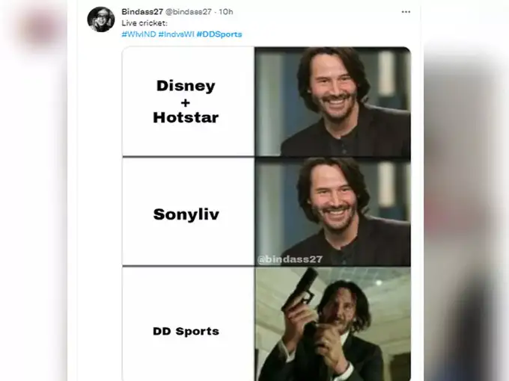Open the #IndvsWI hashtag
The width and height of the screenshot is (509, 381).
pyautogui.click(x=176, y=34)
